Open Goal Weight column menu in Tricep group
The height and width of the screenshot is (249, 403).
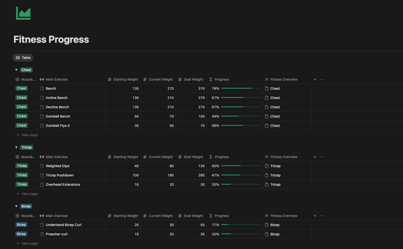(191, 157)
